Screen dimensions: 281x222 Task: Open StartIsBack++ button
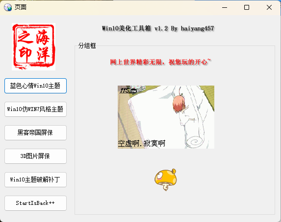35,203
